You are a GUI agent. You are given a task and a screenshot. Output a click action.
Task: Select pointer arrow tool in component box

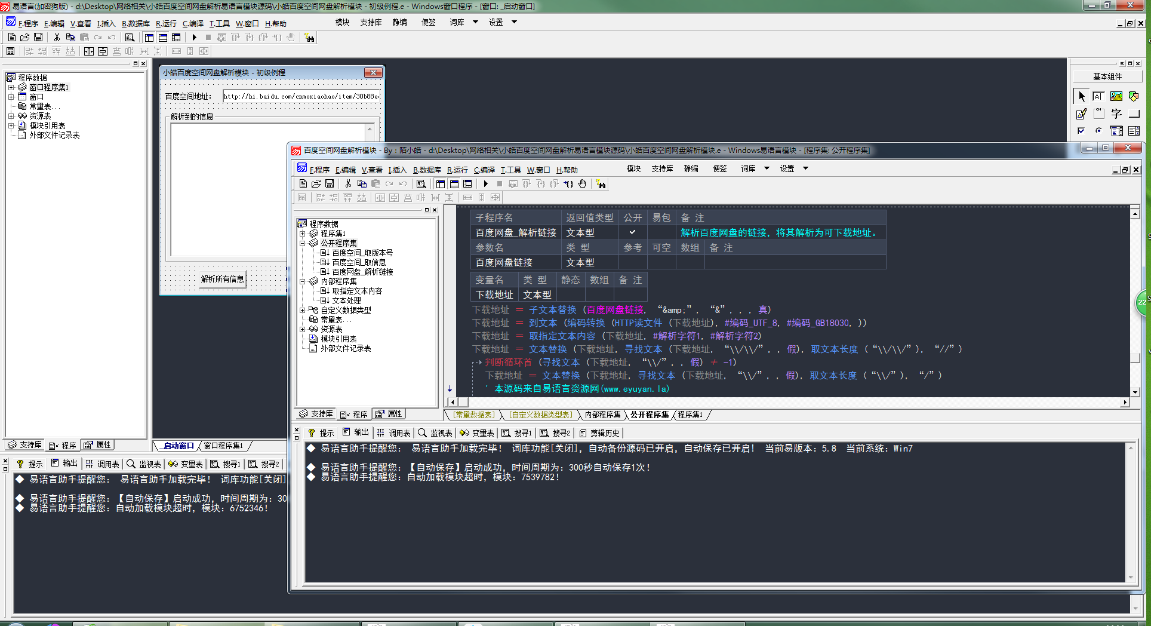tap(1081, 96)
